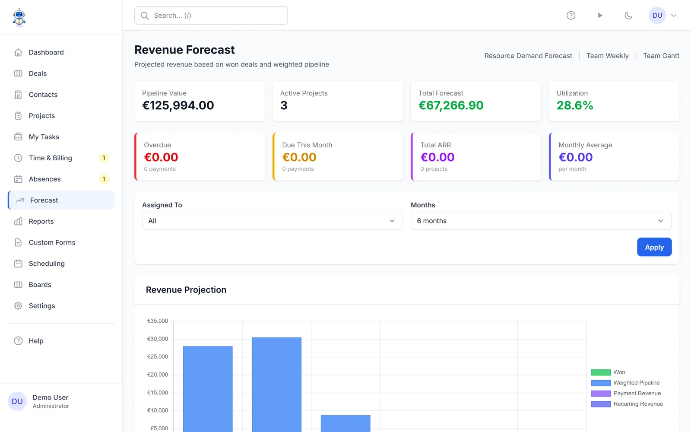Toggle Payment Revenue series in legend
691x432 pixels.
coord(626,394)
